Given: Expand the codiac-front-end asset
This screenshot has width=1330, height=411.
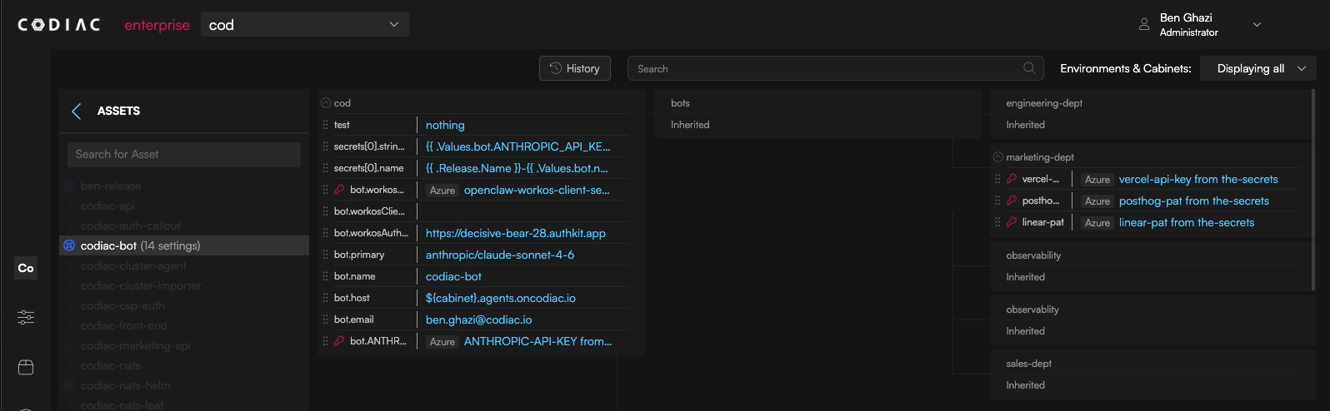Looking at the screenshot, I should click(x=70, y=325).
